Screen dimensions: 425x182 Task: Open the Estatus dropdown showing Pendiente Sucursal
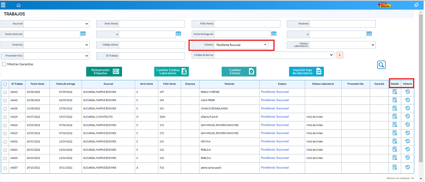click(x=241, y=45)
